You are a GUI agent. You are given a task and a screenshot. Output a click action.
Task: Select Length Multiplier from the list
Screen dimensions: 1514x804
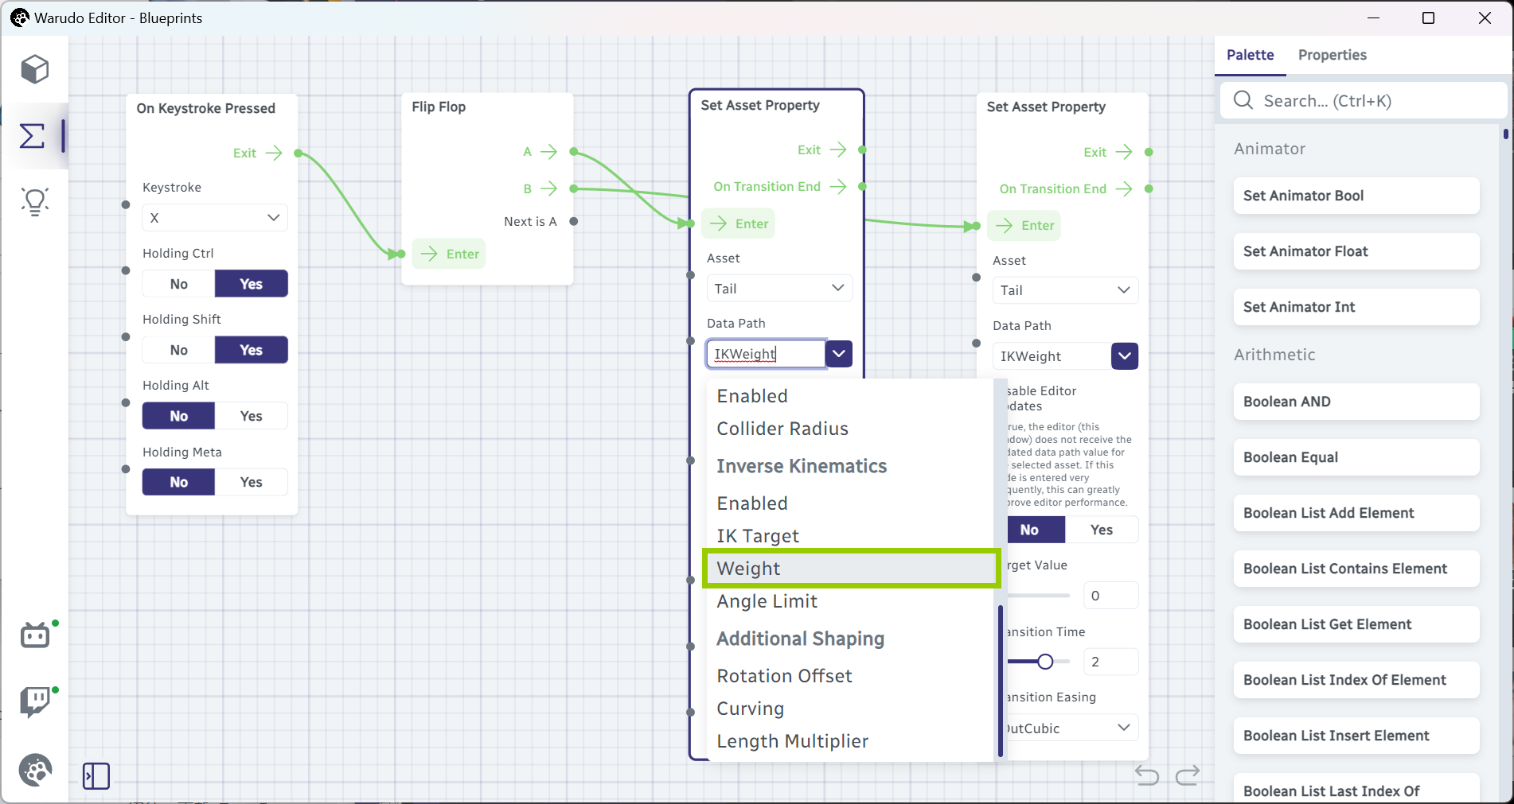[851, 741]
